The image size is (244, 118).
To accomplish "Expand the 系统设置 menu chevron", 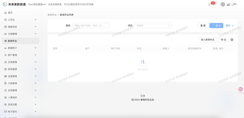I will [x=35, y=104].
